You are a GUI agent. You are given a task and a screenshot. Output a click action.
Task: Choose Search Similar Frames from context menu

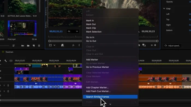[110, 97]
